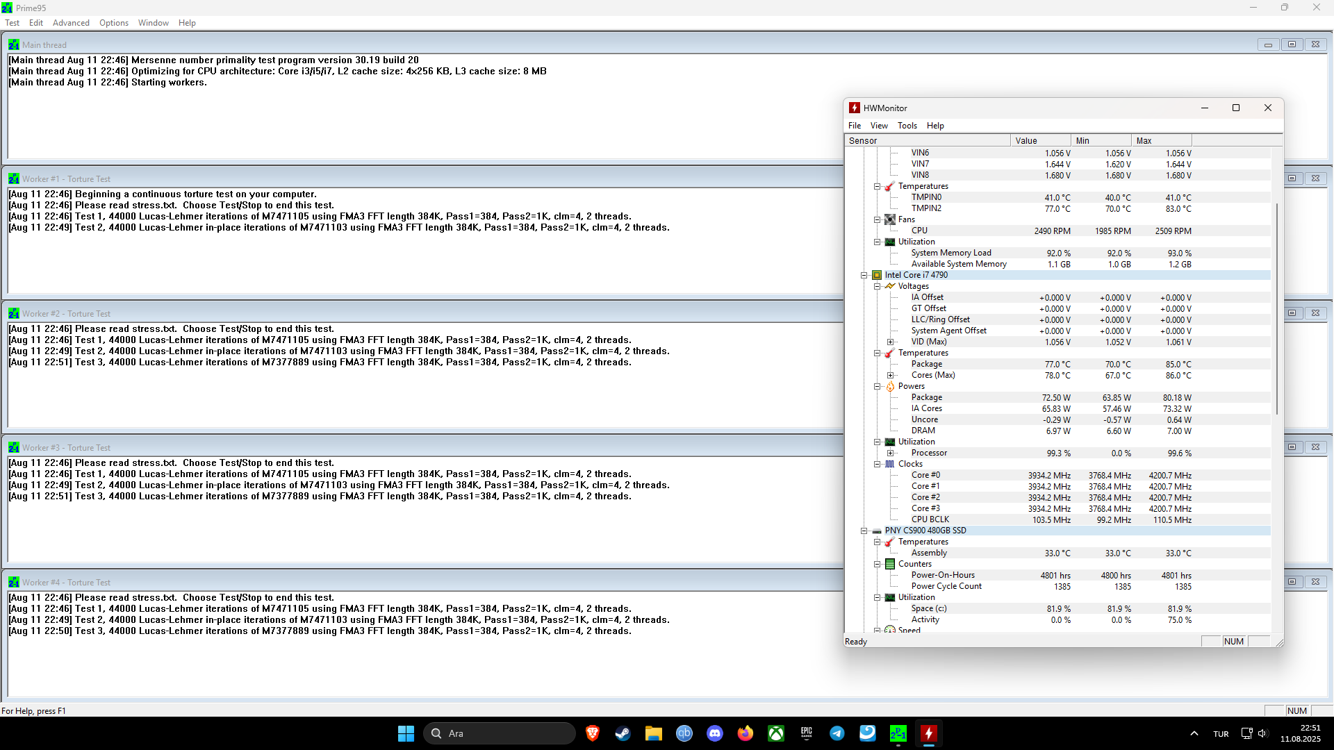Image resolution: width=1334 pixels, height=750 pixels.
Task: Collapse the Fans section
Action: click(x=878, y=220)
